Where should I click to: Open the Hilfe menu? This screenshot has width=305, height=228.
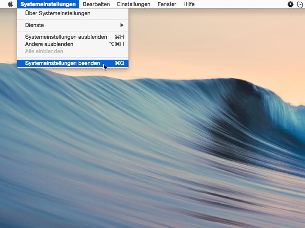(x=189, y=4)
